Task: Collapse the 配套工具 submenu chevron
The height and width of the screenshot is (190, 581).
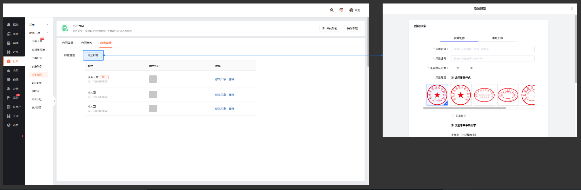Action: click(x=48, y=33)
